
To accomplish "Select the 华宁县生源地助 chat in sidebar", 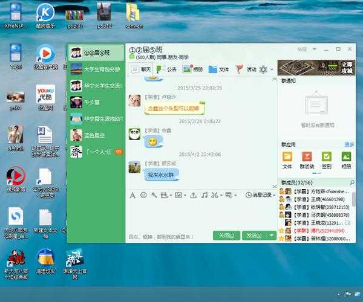I will click(x=96, y=119).
